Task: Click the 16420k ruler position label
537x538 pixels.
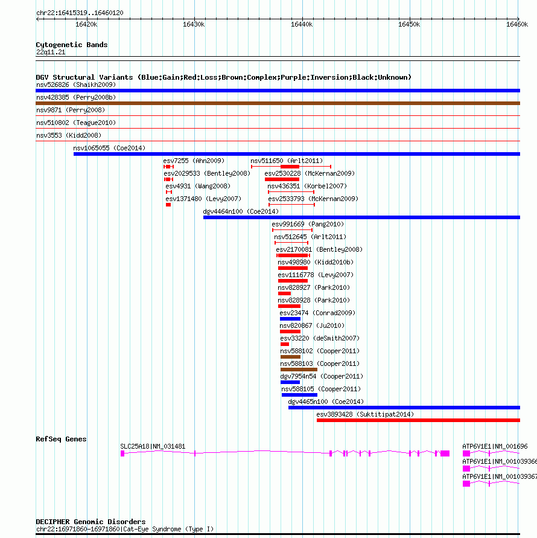Action: click(x=86, y=25)
